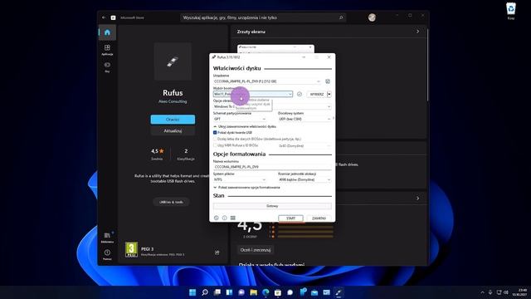Go to Microsoft Store Home sidebar icon
This screenshot has width=531, height=299.
107,32
